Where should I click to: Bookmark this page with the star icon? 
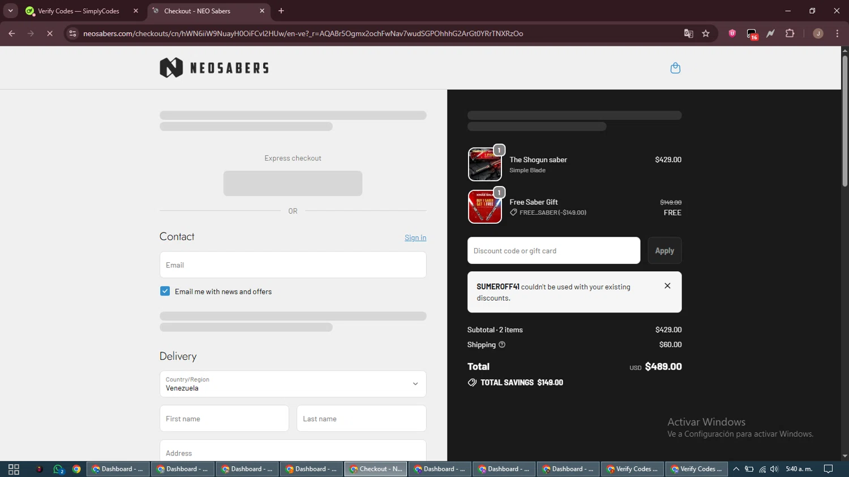click(706, 33)
